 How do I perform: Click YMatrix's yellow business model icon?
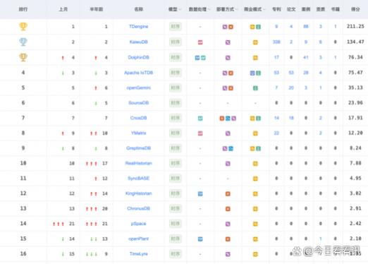point(255,133)
